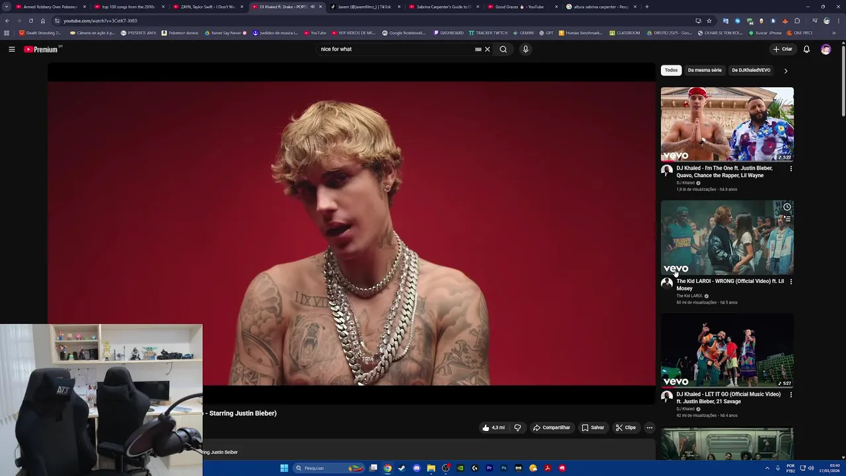Image resolution: width=846 pixels, height=476 pixels.
Task: Show more filter chips with right arrow
Action: pos(785,71)
